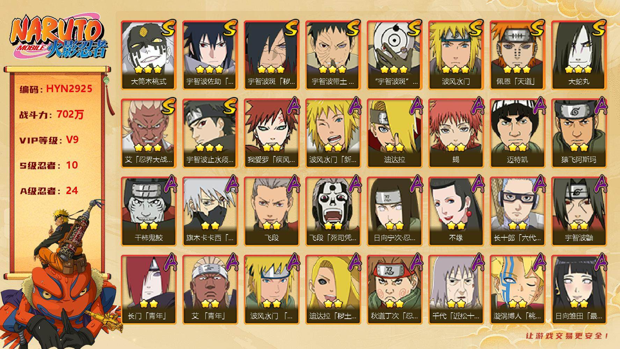
Task: Select the 迪达拉 A-rank card
Action: coord(394,133)
